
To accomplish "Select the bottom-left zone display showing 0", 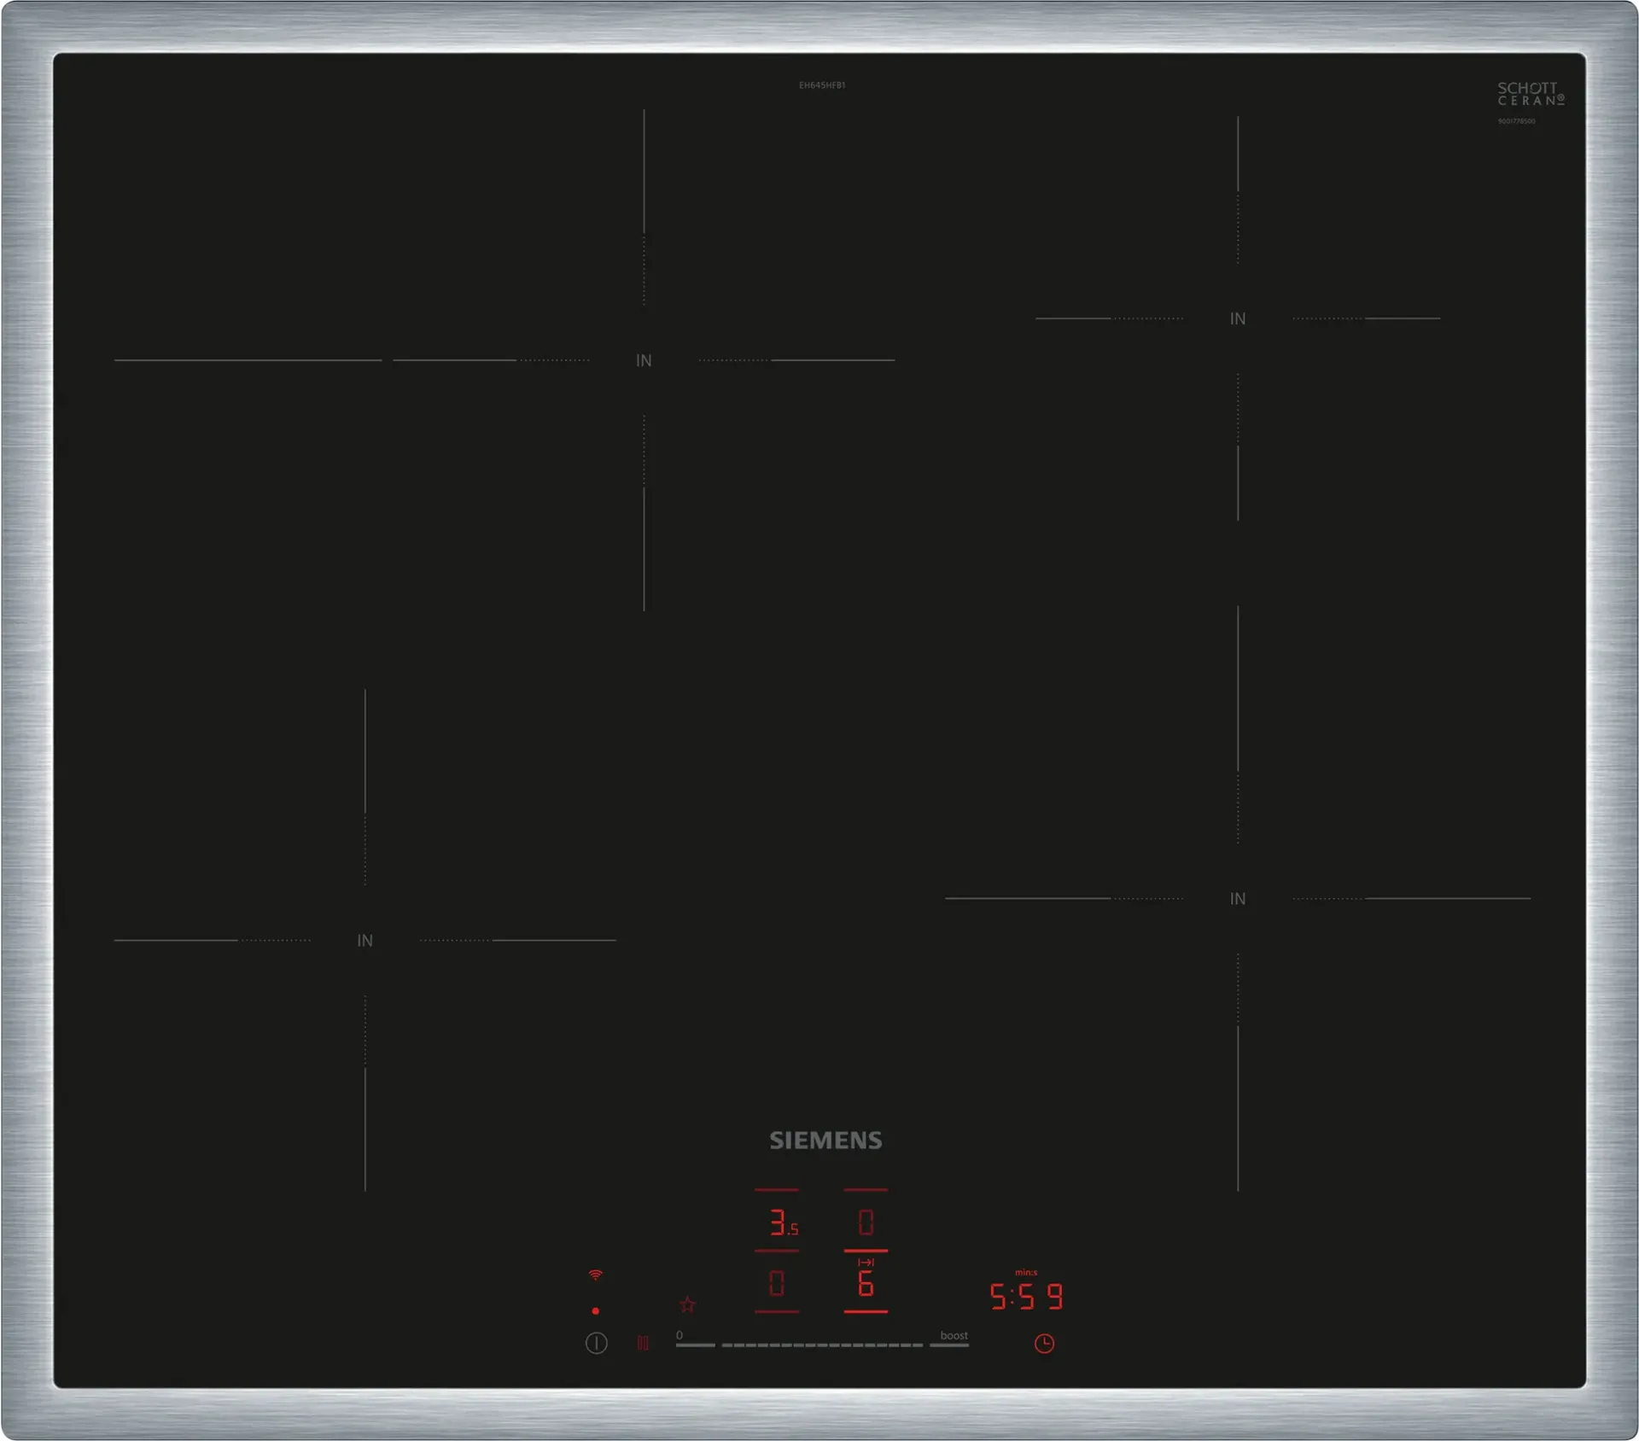I will click(777, 1283).
